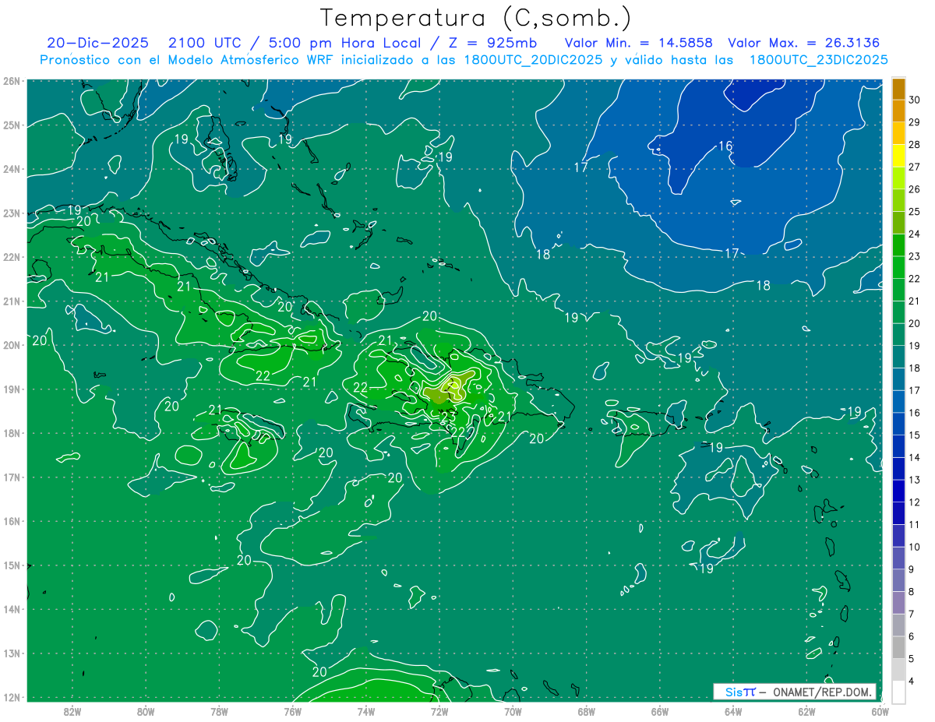Click the blue swatch beside 16 on color scale
This screenshot has width=935, height=722.
click(x=898, y=401)
